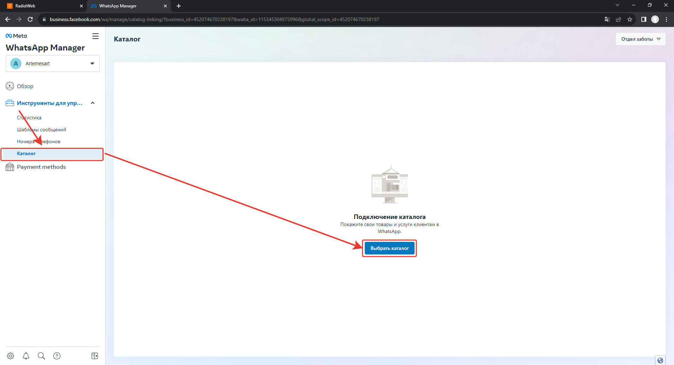Open the tab search chevron
Image resolution: width=674 pixels, height=365 pixels.
617,5
